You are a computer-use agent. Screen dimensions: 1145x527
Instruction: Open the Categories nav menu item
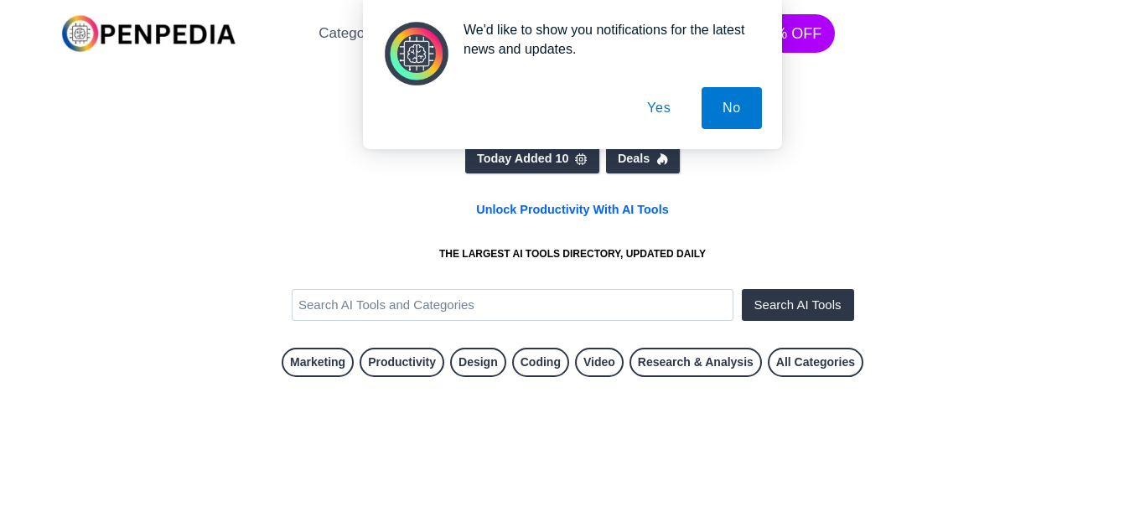tap(341, 34)
